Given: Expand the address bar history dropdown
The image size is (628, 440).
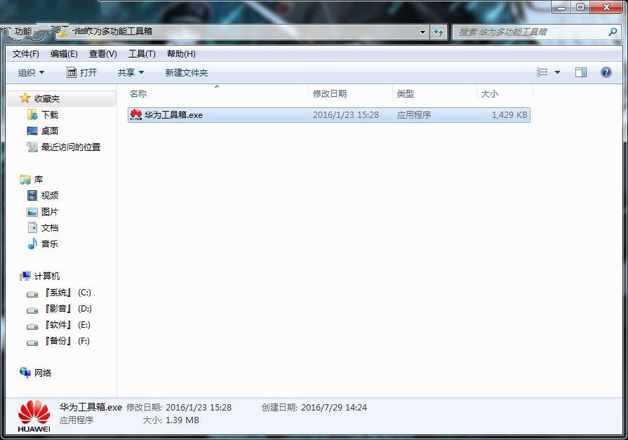Looking at the screenshot, I should tap(422, 32).
